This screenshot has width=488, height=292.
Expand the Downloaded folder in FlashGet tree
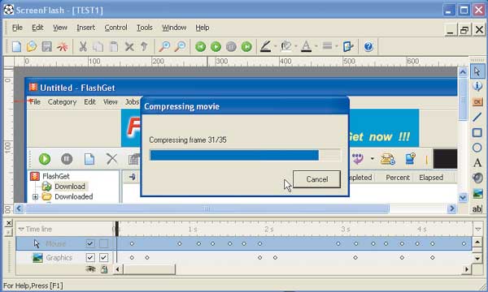tap(35, 197)
